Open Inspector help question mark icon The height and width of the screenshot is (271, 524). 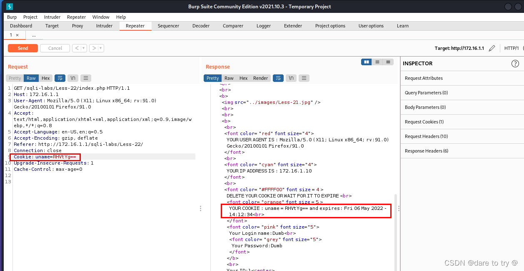[x=515, y=64]
